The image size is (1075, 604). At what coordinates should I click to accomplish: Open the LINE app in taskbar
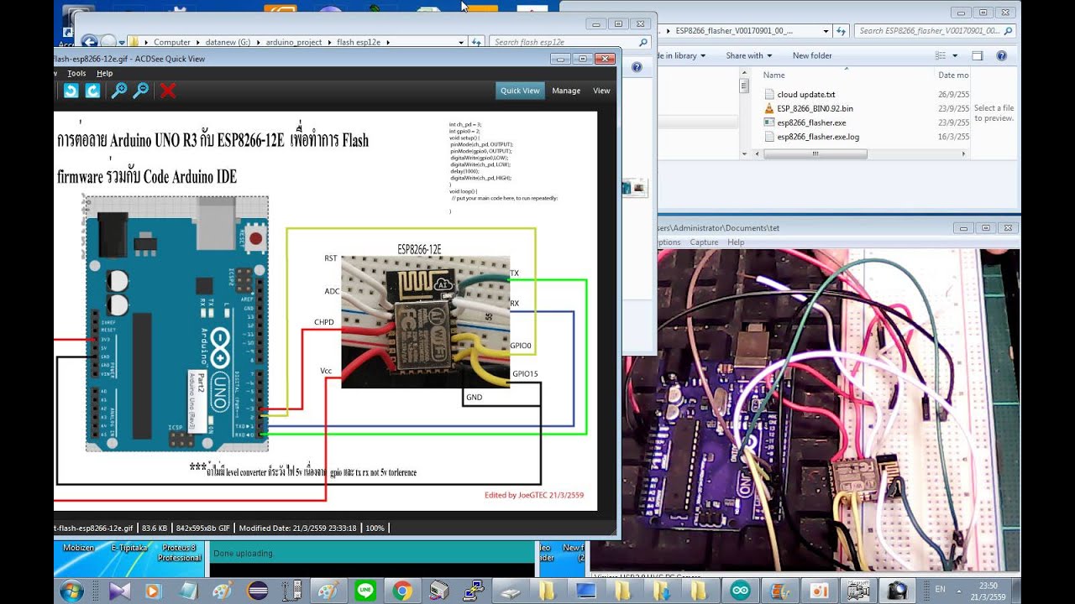pyautogui.click(x=365, y=591)
